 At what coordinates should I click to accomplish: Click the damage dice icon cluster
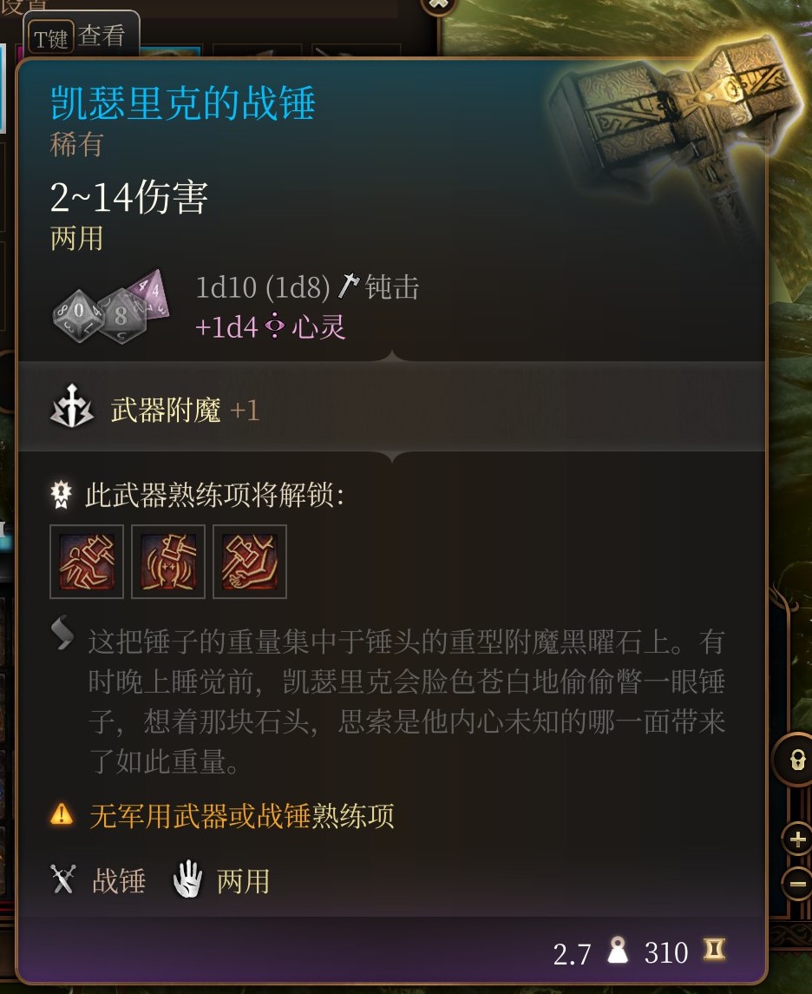tap(111, 308)
